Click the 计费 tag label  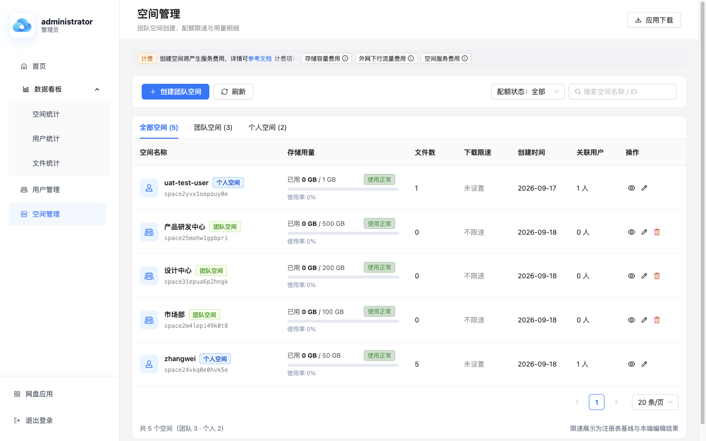tap(147, 58)
